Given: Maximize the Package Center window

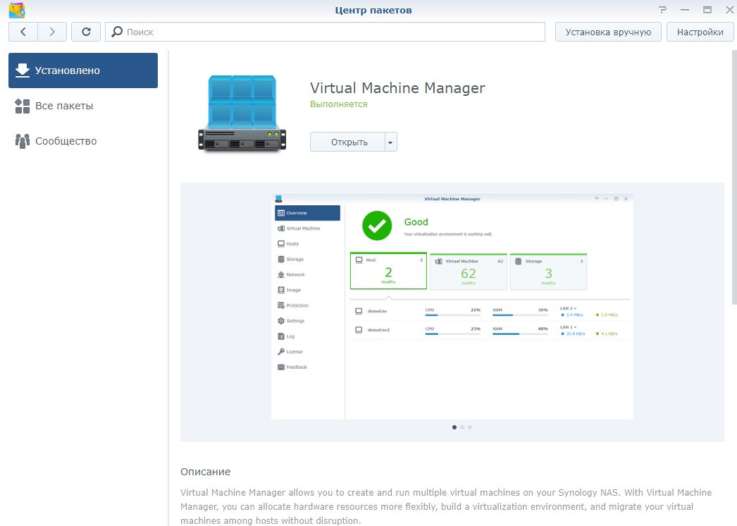Looking at the screenshot, I should (707, 10).
